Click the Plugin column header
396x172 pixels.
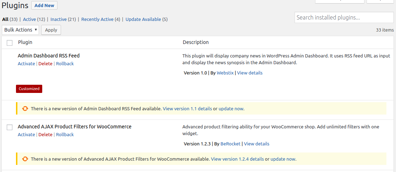point(25,42)
